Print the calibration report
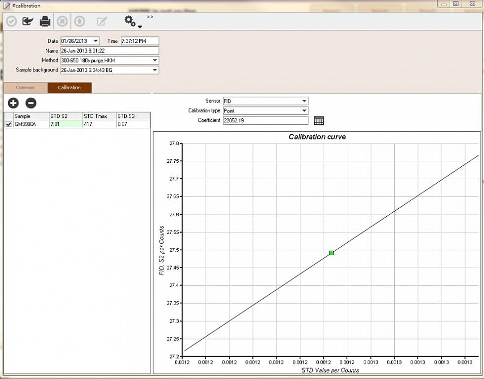 (x=45, y=21)
